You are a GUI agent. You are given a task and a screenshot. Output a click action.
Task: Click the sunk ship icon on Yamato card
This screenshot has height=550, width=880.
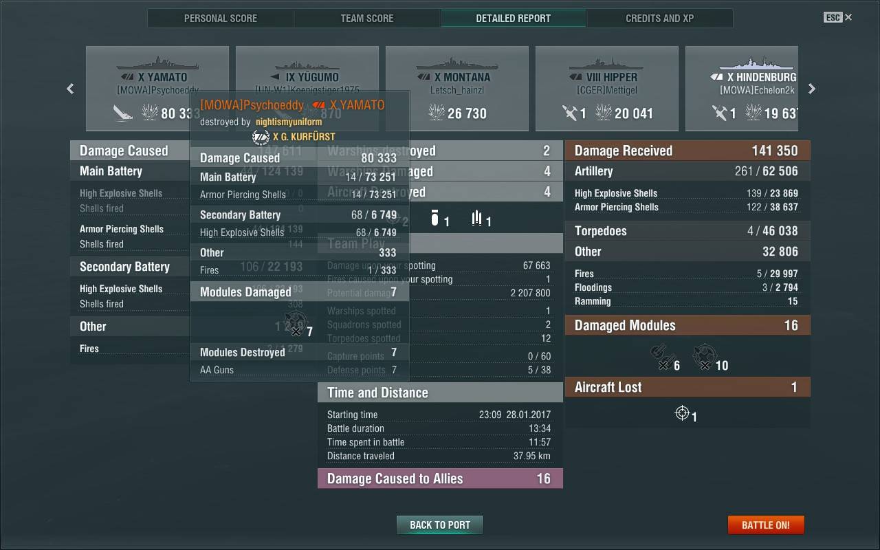click(x=123, y=112)
